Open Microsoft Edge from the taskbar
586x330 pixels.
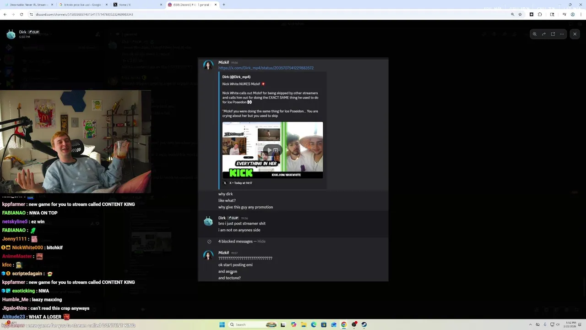pos(314,324)
